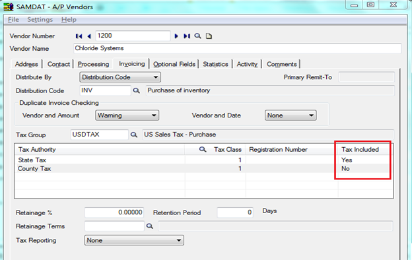The width and height of the screenshot is (412, 260).
Task: Click the Retainage % field
Action: coord(114,212)
